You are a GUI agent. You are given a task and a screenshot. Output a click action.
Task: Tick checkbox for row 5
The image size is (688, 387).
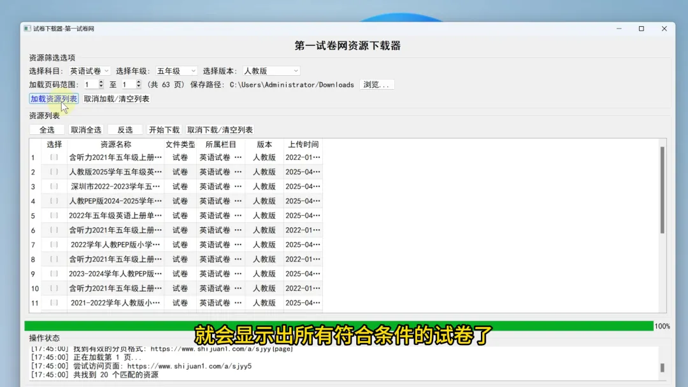(54, 216)
